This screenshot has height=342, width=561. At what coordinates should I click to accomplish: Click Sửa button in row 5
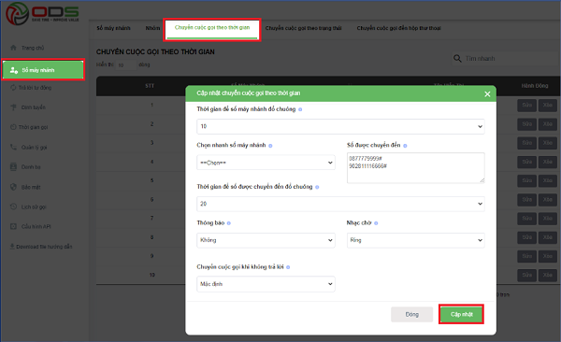coord(526,180)
